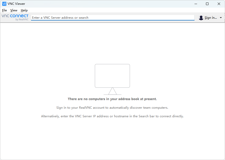This screenshot has width=225, height=160.
Task: Minimize the VNC Viewer window
Action: coord(196,4)
